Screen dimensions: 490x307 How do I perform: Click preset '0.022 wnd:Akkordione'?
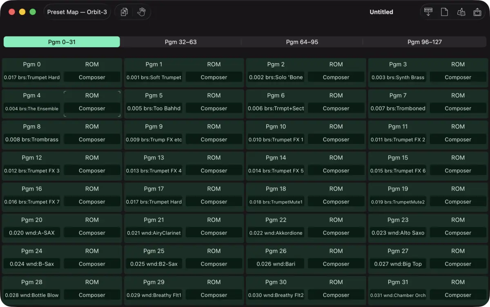coord(276,233)
